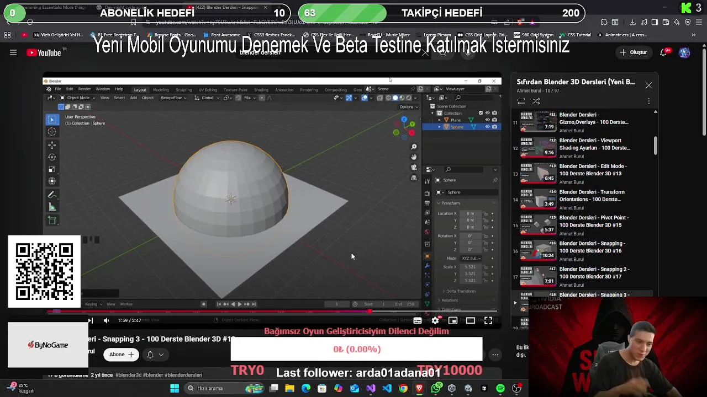This screenshot has width=707, height=397.
Task: Switch to the UV Editing workspace tab
Action: coord(208,90)
